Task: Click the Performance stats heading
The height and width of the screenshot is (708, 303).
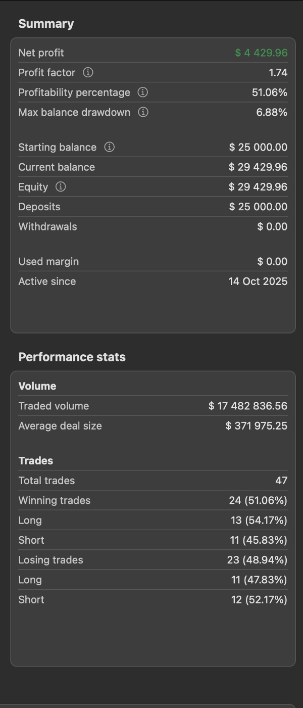Action: tap(72, 357)
